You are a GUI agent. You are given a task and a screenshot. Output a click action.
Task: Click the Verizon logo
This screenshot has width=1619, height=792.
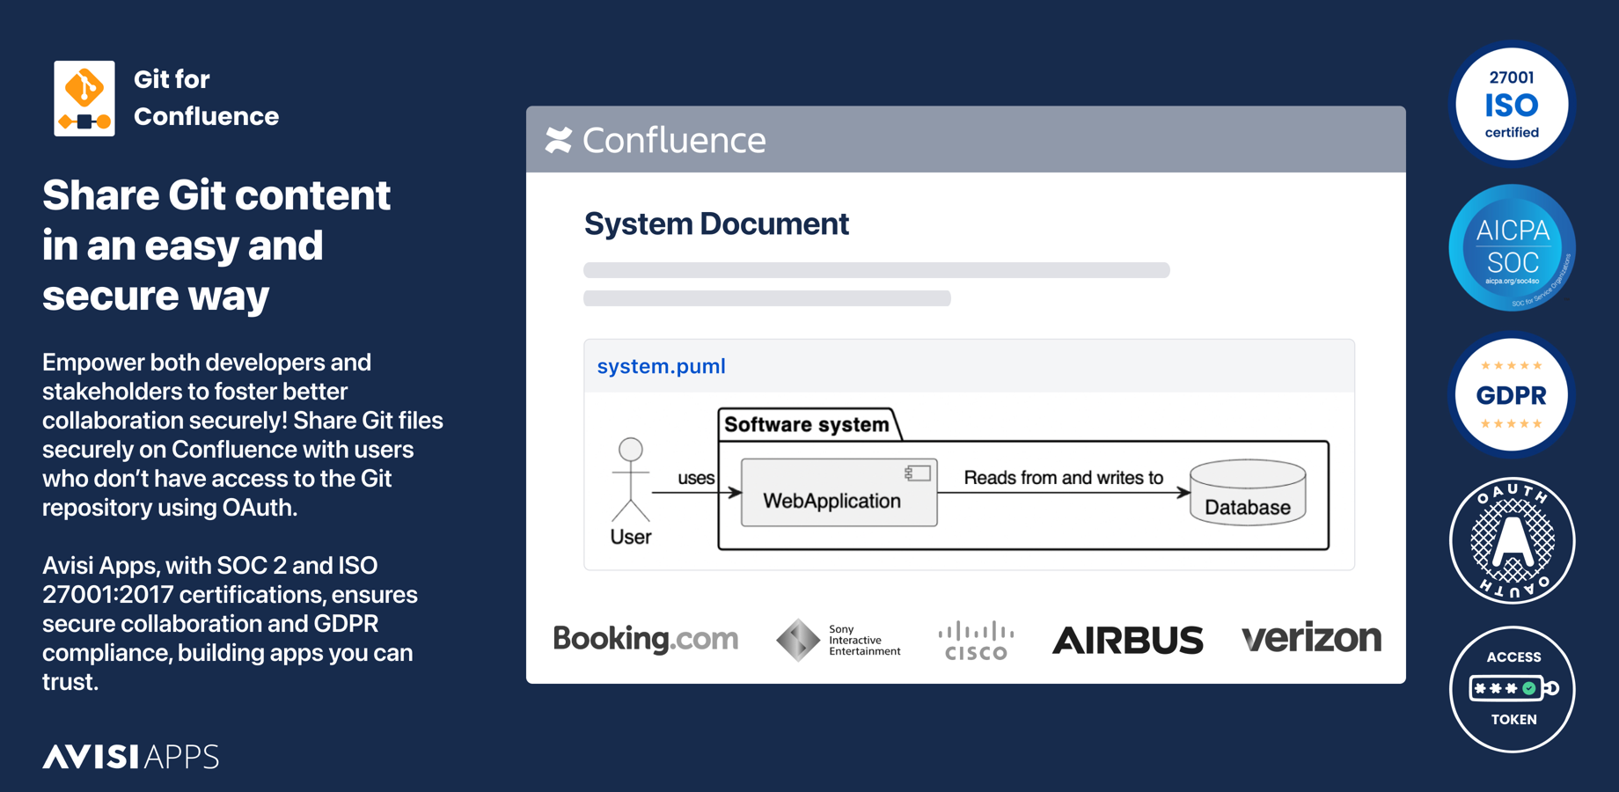point(1311,637)
